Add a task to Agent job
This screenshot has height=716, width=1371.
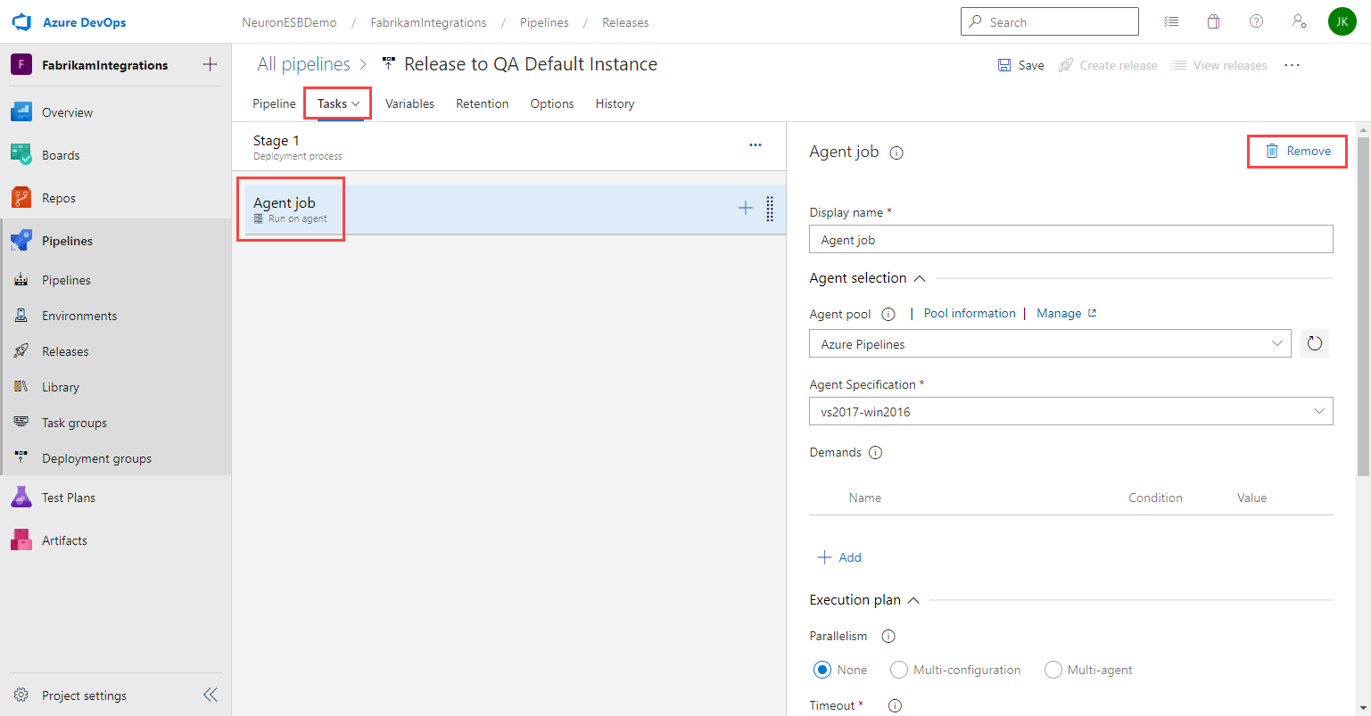(x=746, y=208)
